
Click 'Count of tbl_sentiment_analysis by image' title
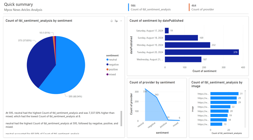217,84
